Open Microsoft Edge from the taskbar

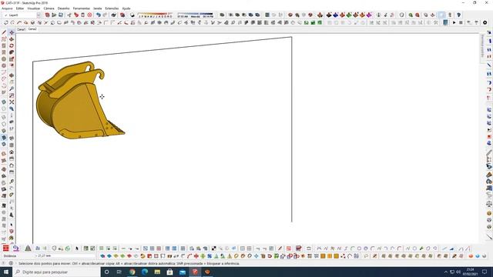point(145,272)
